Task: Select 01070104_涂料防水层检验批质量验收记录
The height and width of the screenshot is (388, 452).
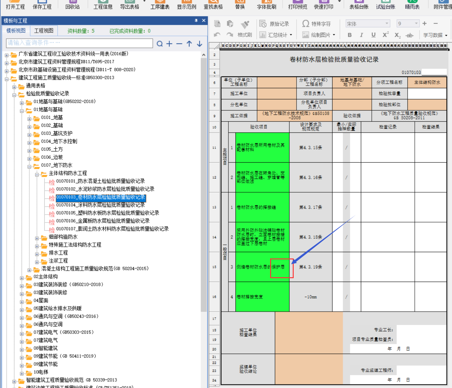Action: [x=100, y=205]
